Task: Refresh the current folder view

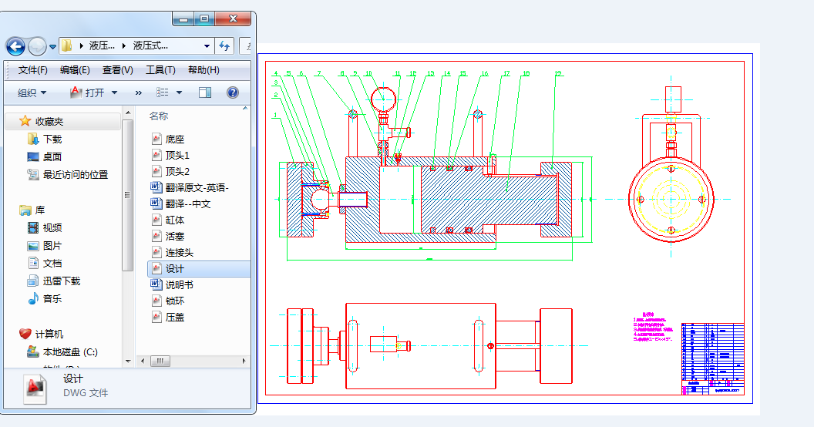Action: pos(224,45)
